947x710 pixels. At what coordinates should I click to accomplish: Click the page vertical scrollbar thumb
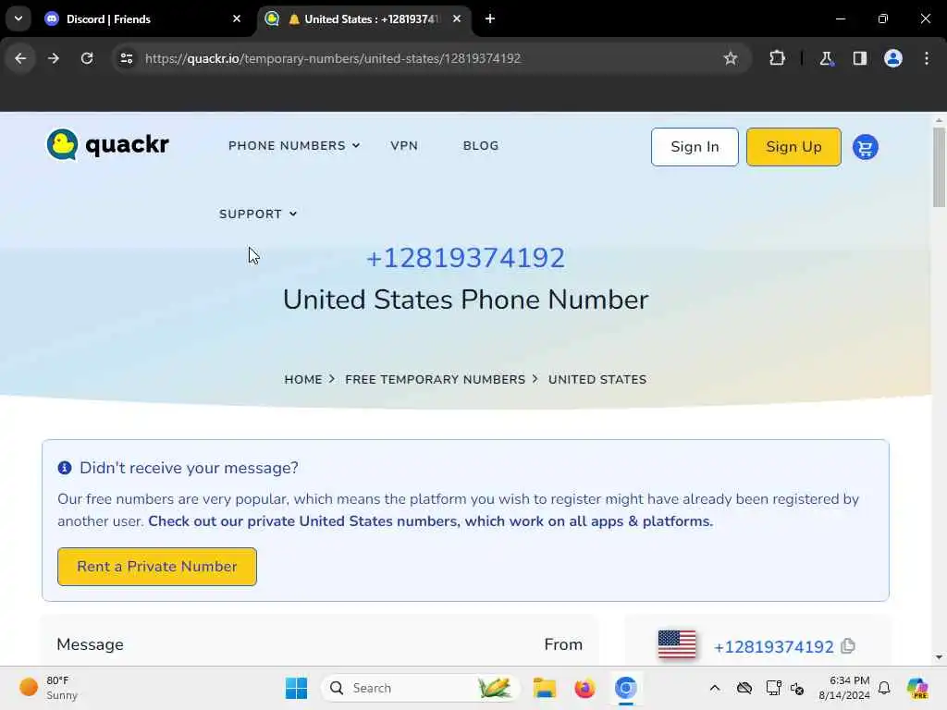coord(939,167)
